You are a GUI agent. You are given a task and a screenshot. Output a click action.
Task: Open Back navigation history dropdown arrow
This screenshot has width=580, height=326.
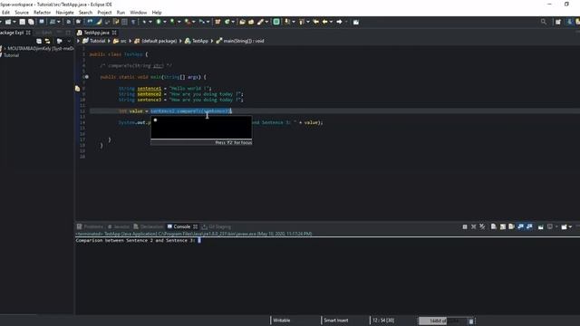pyautogui.click(x=331, y=22)
